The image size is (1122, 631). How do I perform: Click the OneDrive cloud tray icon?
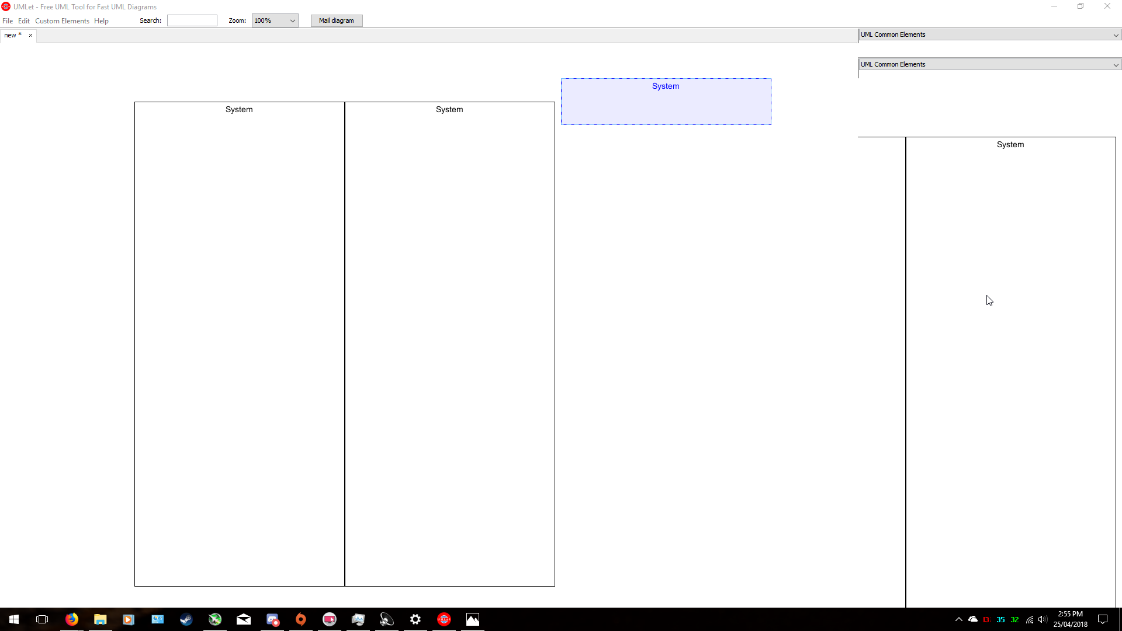(x=973, y=619)
